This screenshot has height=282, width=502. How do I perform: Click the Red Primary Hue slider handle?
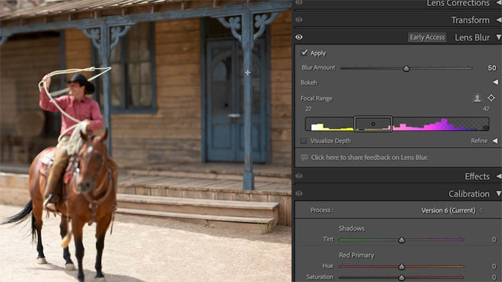point(402,267)
